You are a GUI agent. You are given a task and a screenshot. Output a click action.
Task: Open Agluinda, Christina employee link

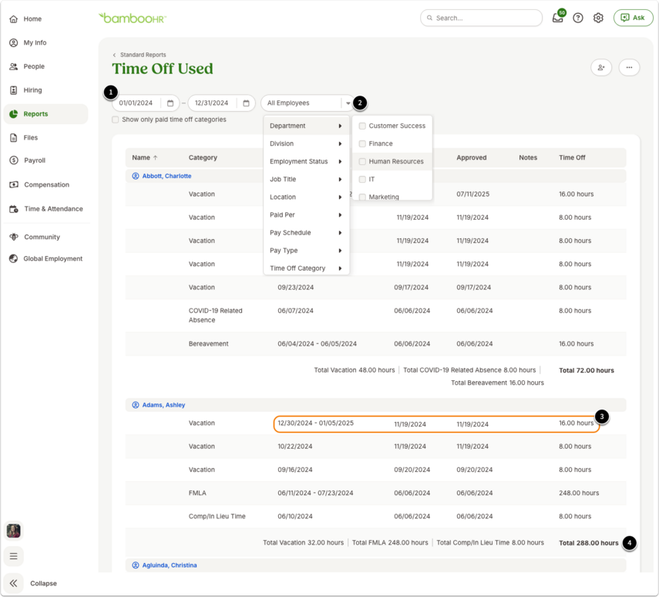(x=170, y=565)
